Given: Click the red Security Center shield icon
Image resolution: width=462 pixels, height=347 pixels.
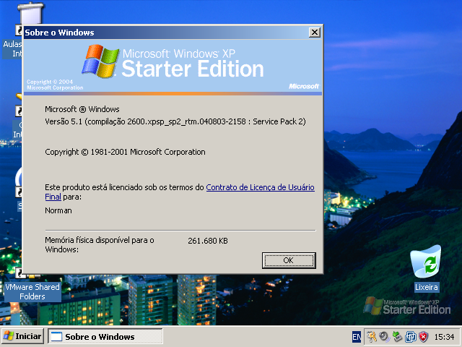Looking at the screenshot, I should pyautogui.click(x=423, y=337).
